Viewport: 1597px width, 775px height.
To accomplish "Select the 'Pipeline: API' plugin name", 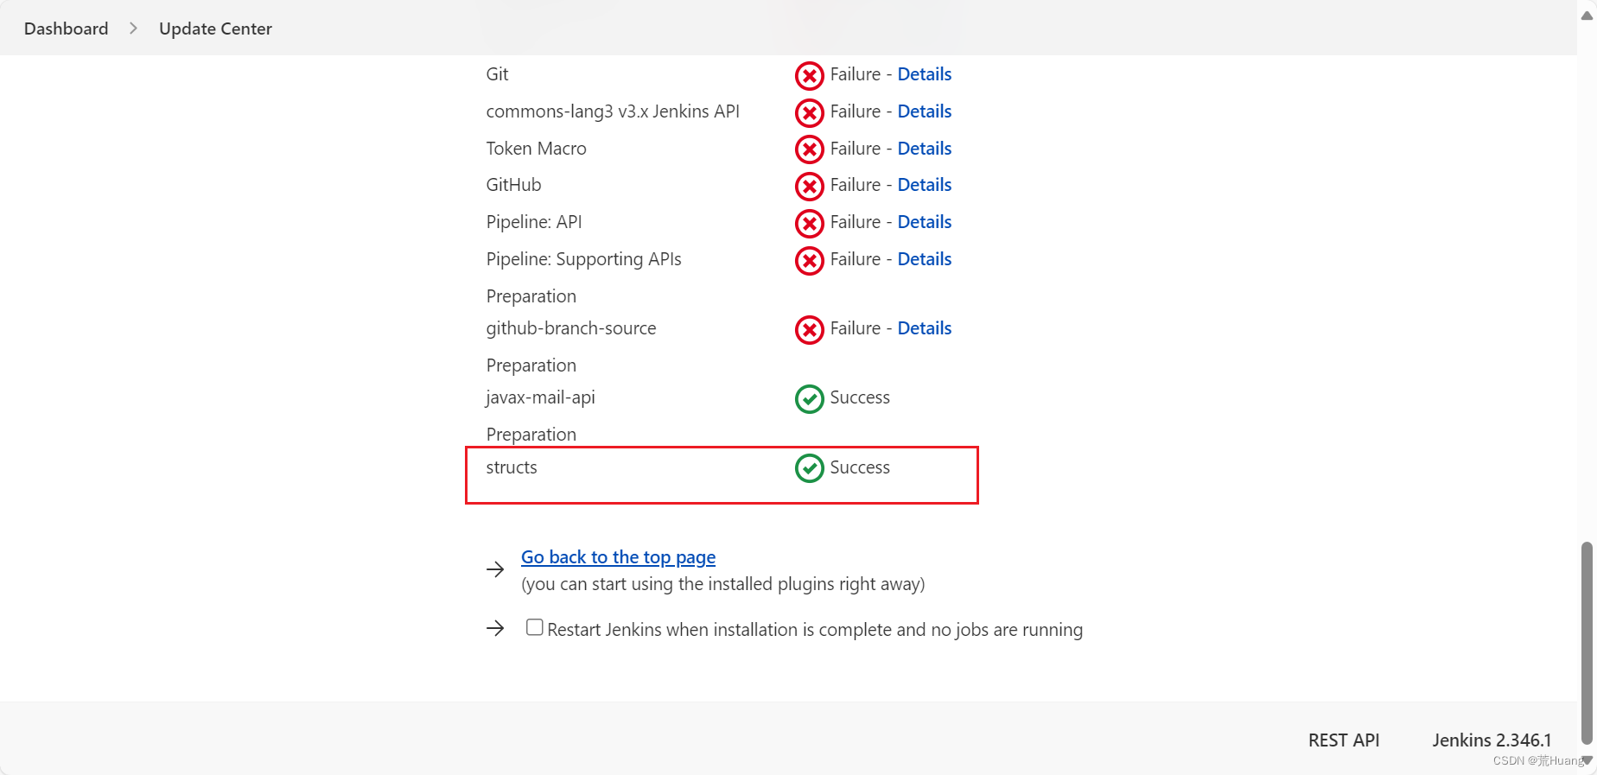I will coord(534,222).
